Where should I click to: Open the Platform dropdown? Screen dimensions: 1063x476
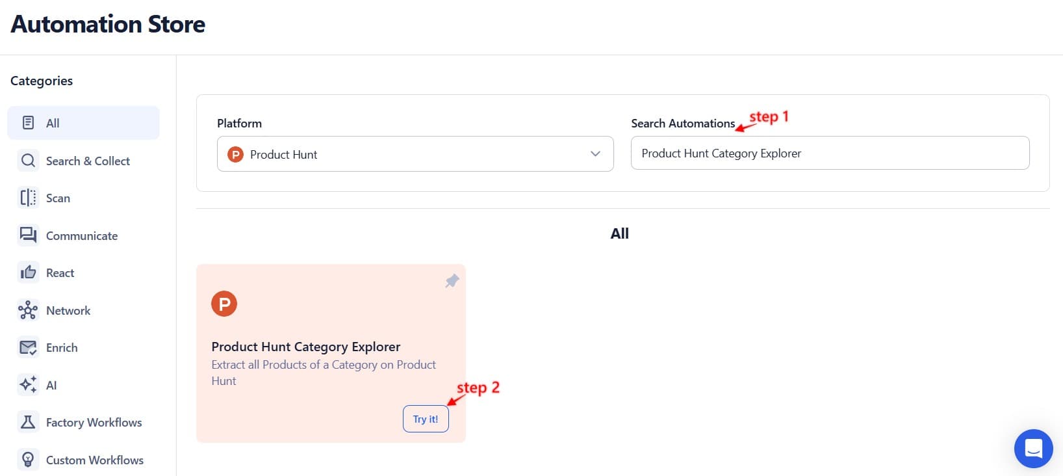(x=415, y=154)
